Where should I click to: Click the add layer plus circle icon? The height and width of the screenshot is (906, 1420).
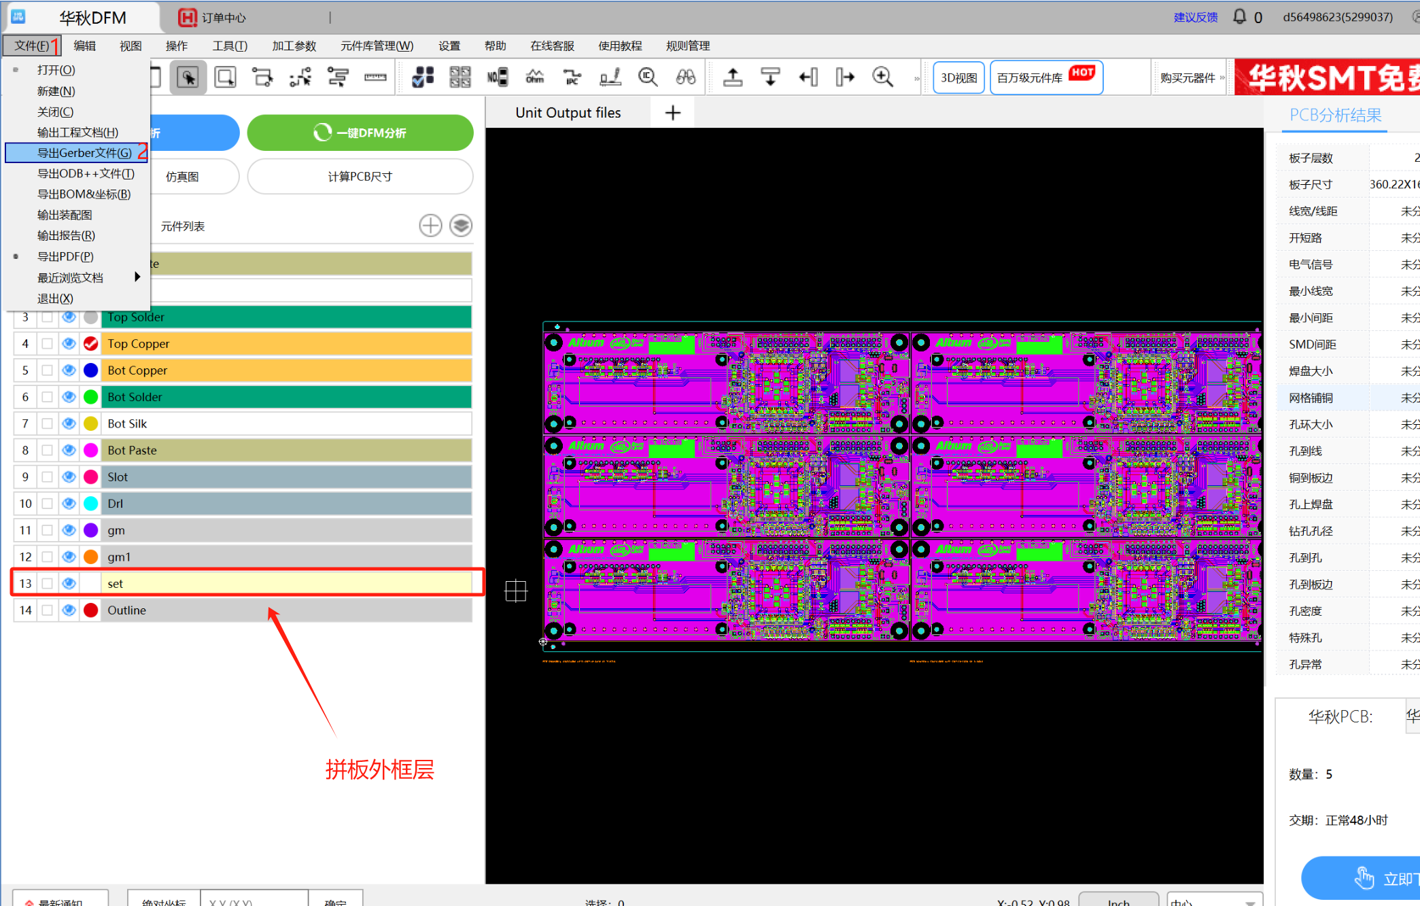(x=430, y=226)
